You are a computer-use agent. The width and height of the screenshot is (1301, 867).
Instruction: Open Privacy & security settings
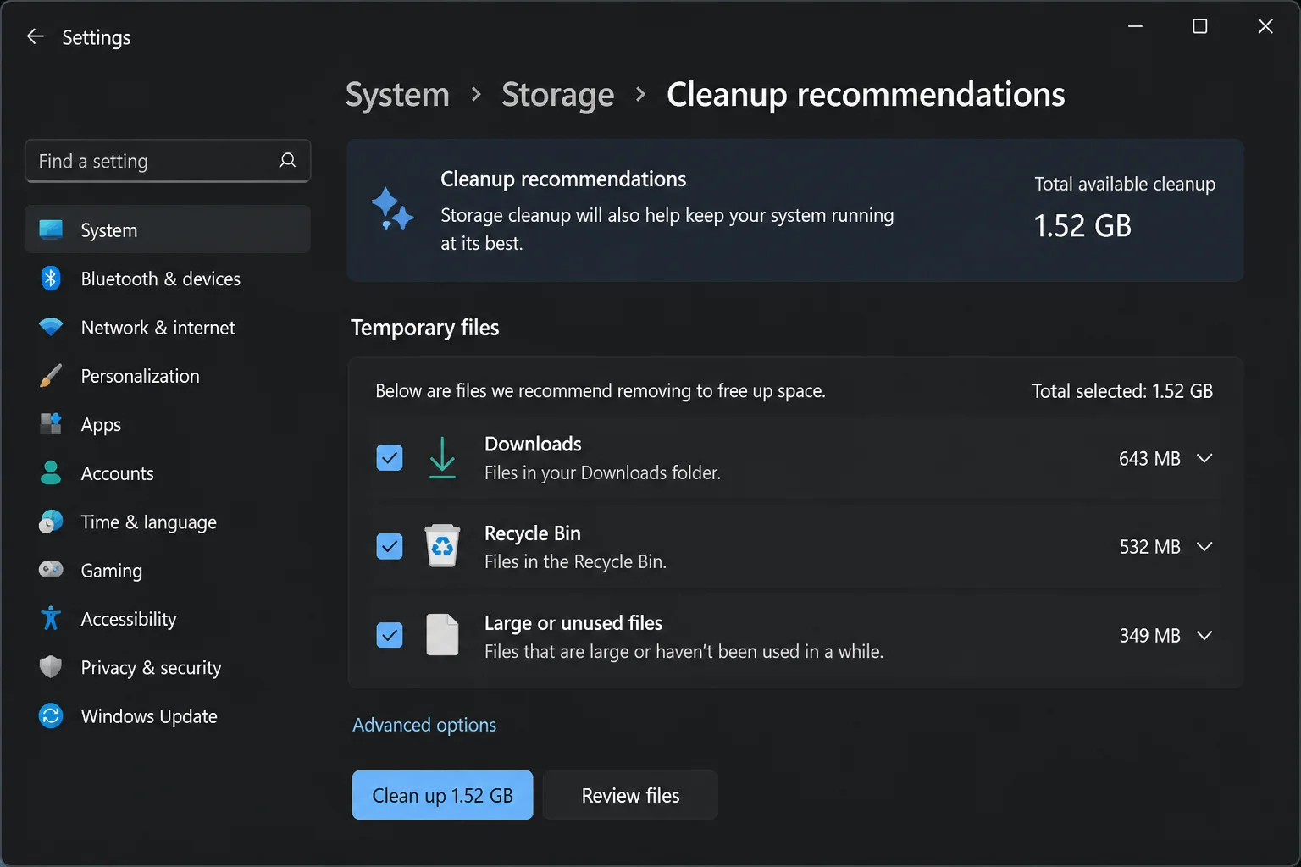[x=168, y=667]
